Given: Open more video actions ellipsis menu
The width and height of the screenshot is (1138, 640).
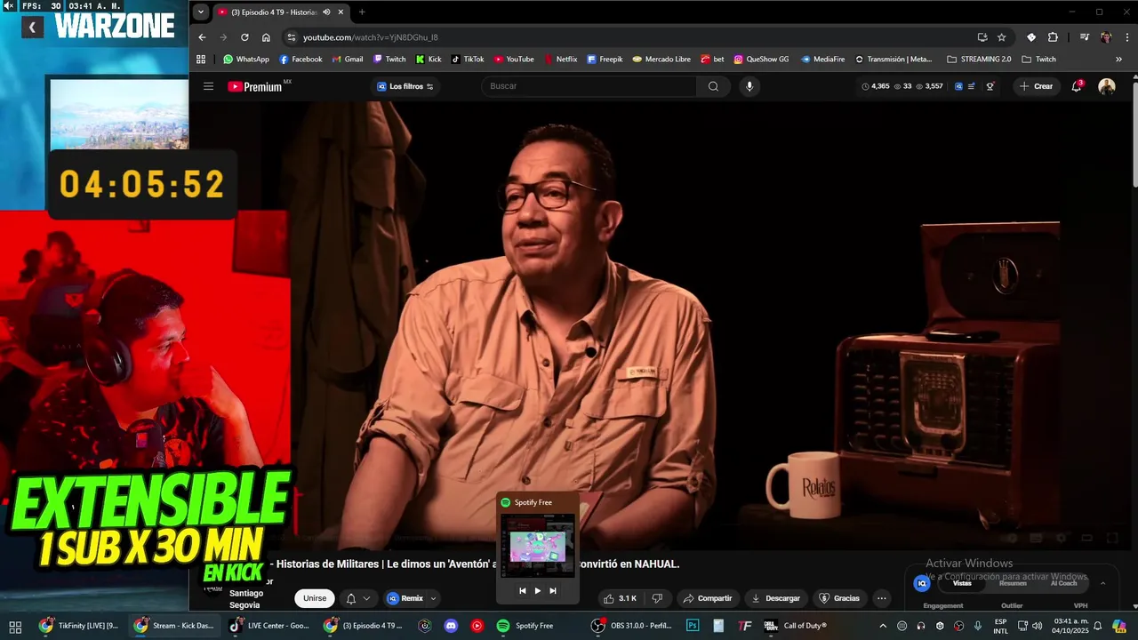Looking at the screenshot, I should tap(882, 598).
